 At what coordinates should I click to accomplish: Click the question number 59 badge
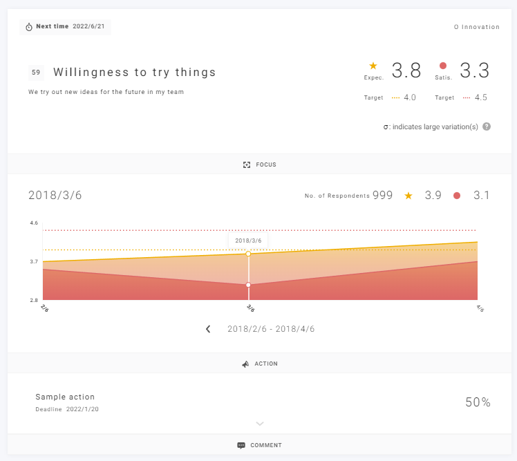36,72
